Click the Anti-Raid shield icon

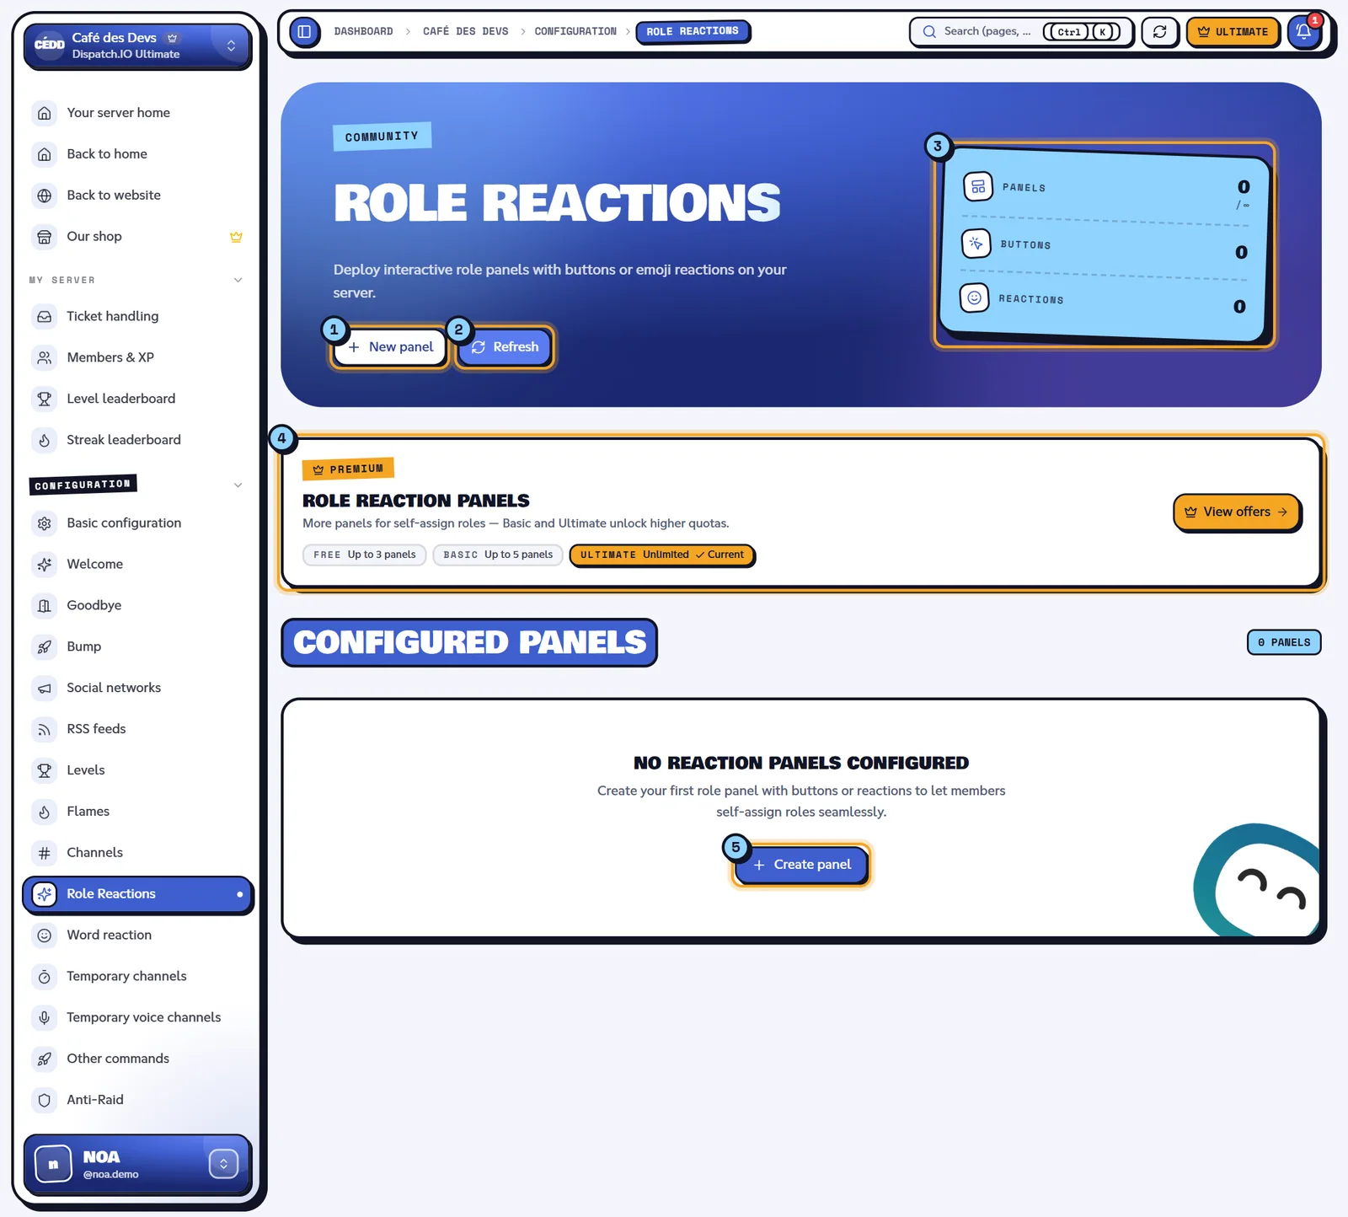click(45, 1101)
